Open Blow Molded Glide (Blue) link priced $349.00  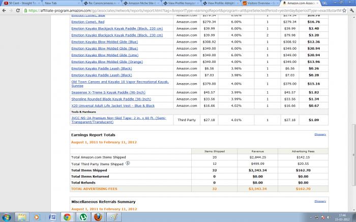(104, 49)
